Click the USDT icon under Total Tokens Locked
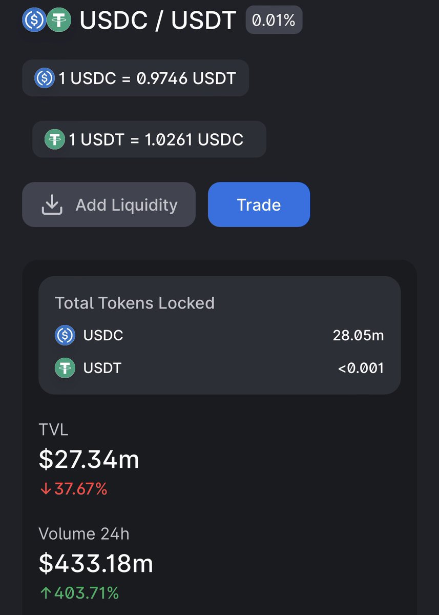The height and width of the screenshot is (615, 439). click(65, 368)
